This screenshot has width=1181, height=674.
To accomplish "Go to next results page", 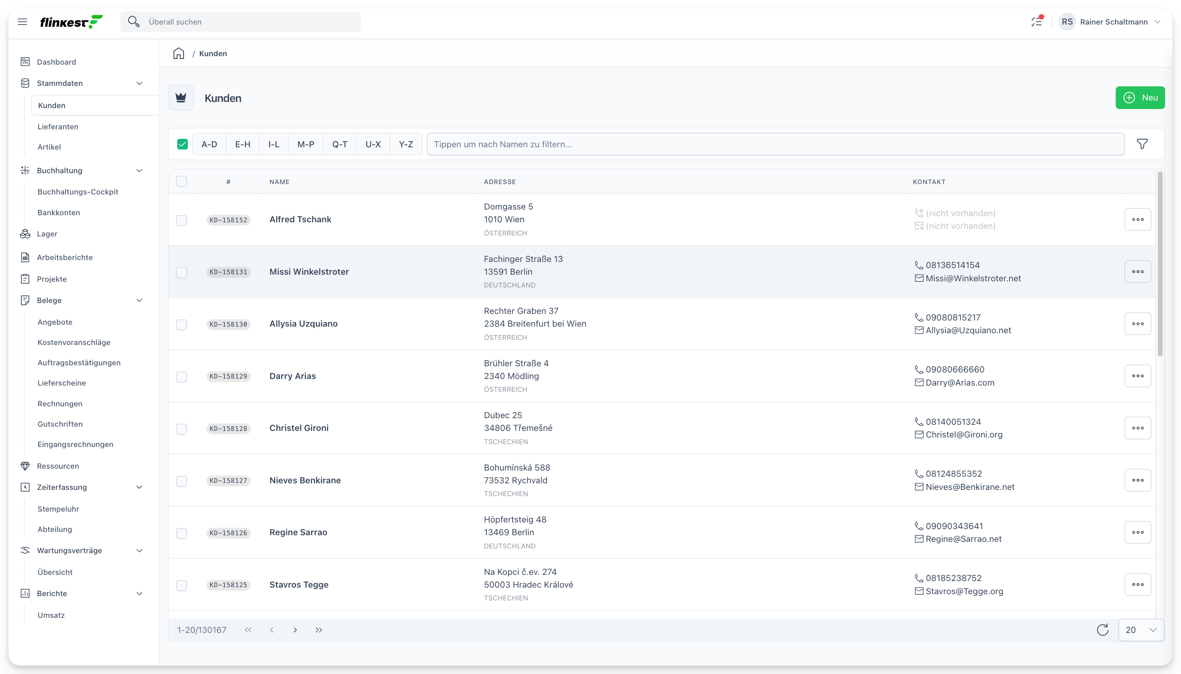I will pyautogui.click(x=295, y=630).
